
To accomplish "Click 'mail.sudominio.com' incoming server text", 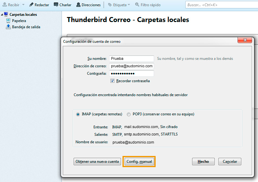I will (x=141, y=127).
